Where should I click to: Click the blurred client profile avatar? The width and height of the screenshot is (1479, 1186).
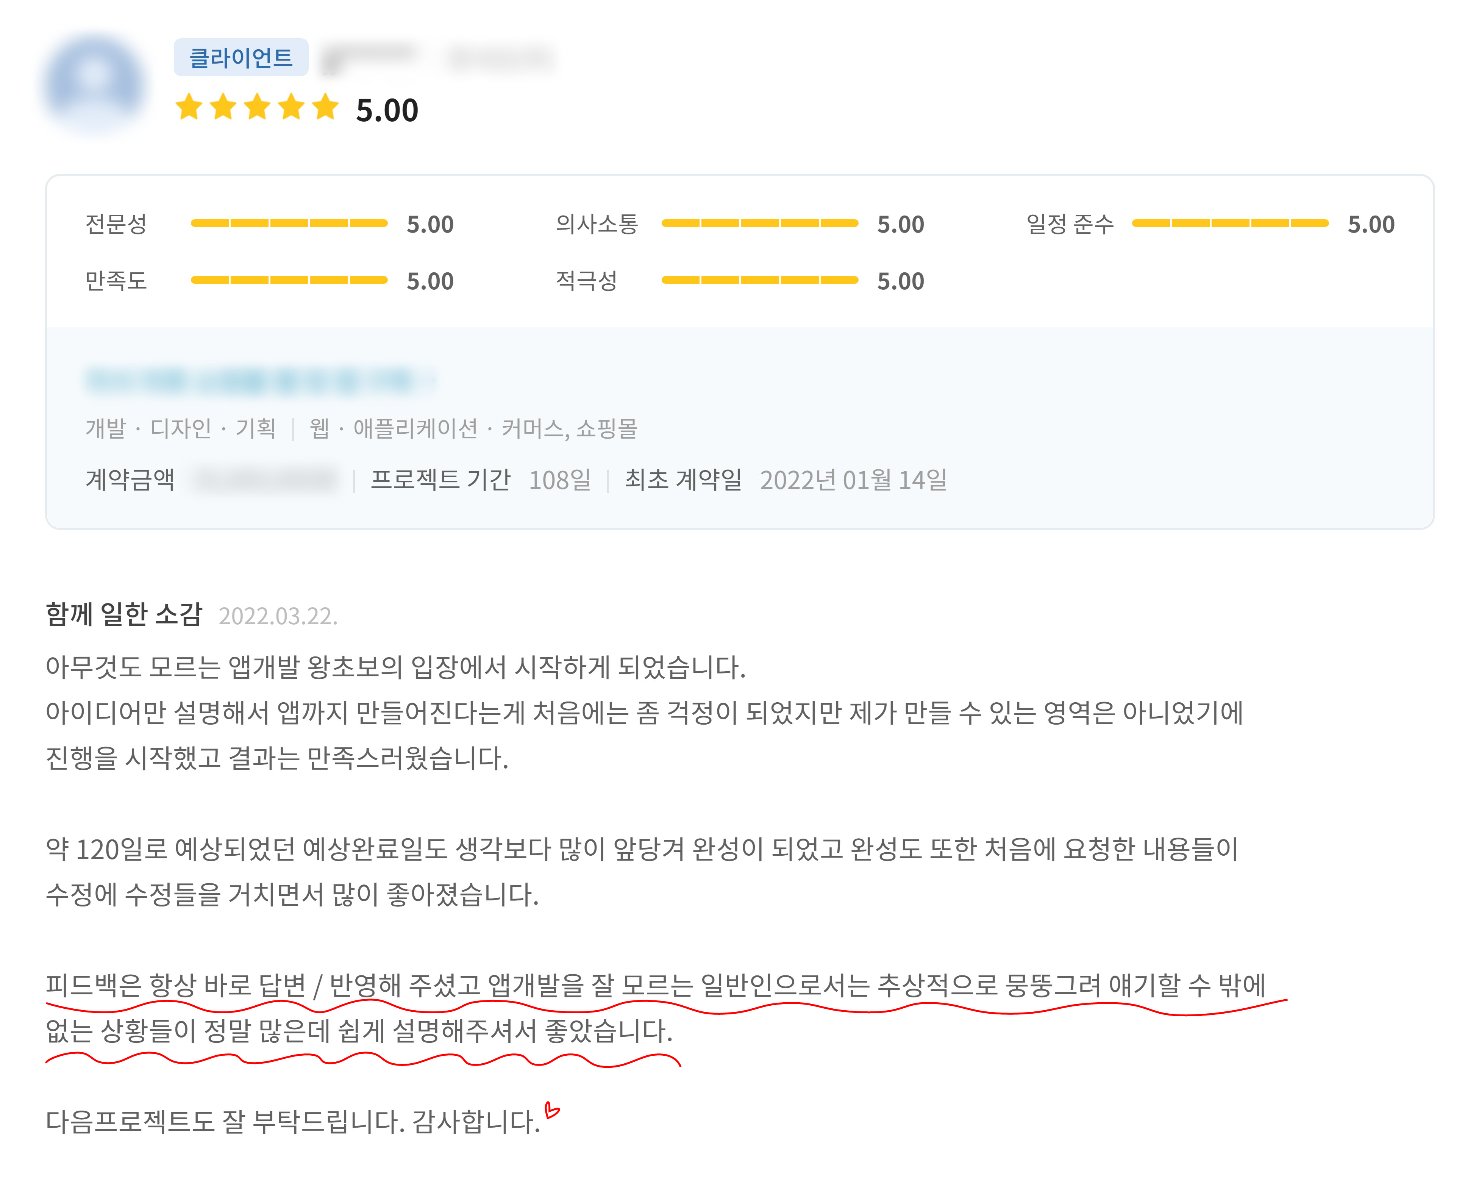[x=94, y=84]
